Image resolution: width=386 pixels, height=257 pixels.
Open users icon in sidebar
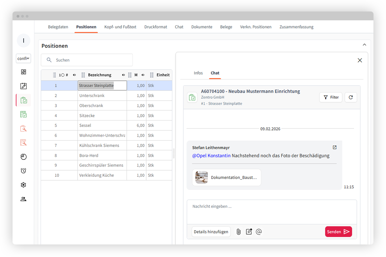(23, 199)
